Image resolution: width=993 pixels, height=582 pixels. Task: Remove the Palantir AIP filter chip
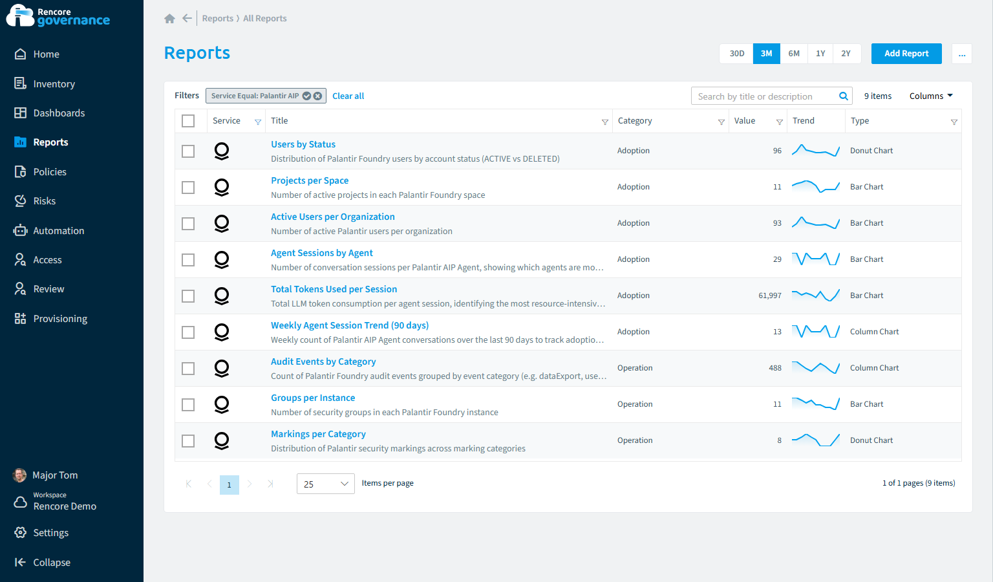click(317, 96)
